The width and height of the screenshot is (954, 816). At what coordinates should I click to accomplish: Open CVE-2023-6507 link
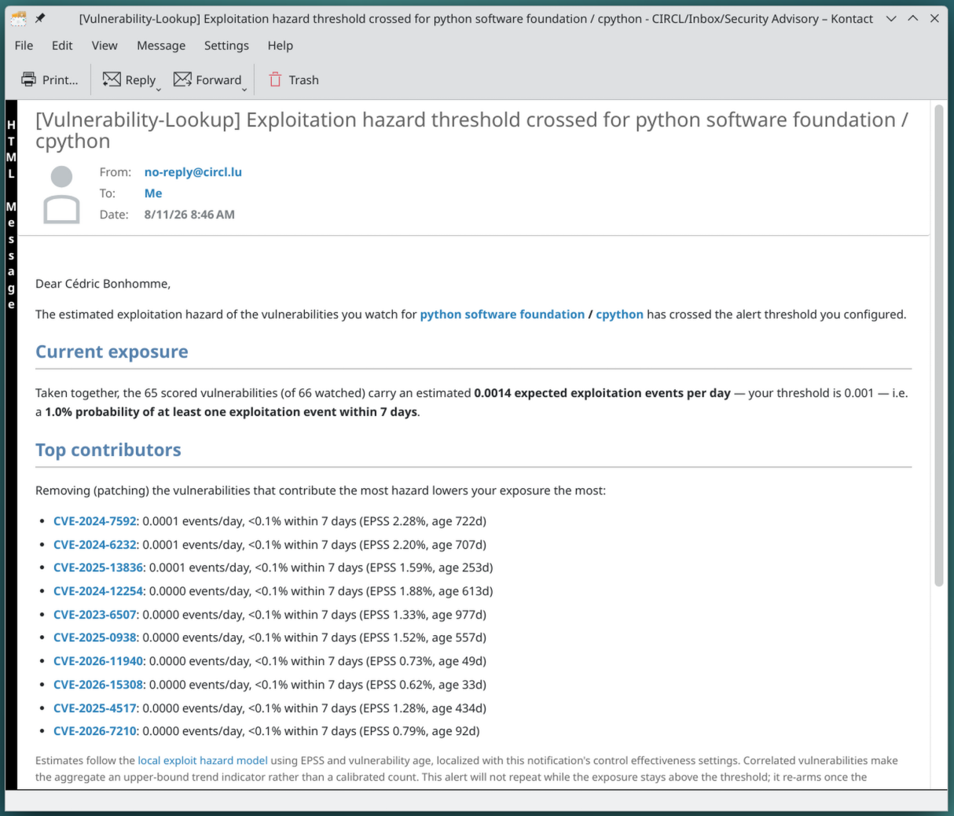click(x=95, y=615)
